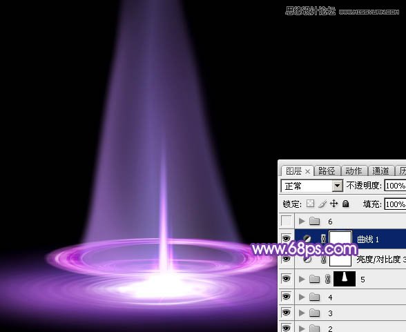Switch to the 通道 tab
406x332 pixels.
point(380,171)
